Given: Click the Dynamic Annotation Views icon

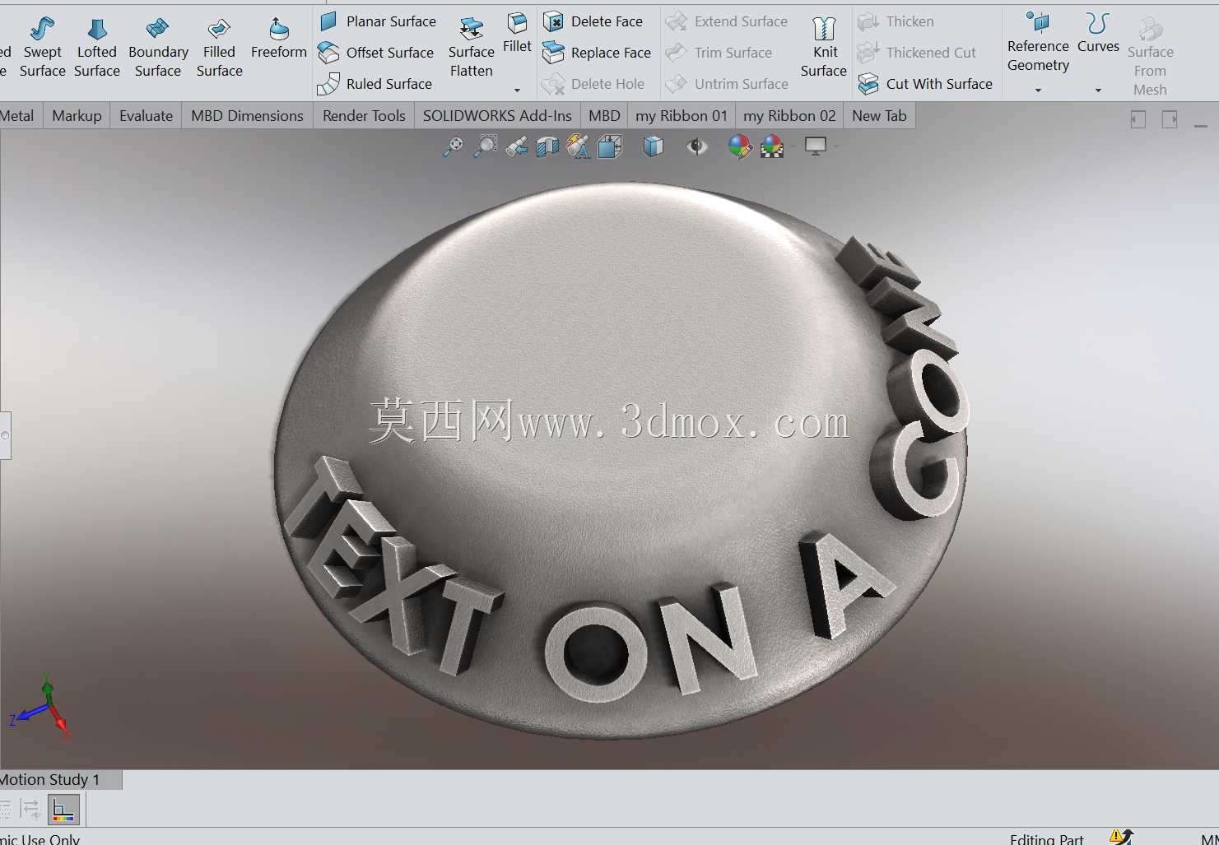Looking at the screenshot, I should point(579,146).
